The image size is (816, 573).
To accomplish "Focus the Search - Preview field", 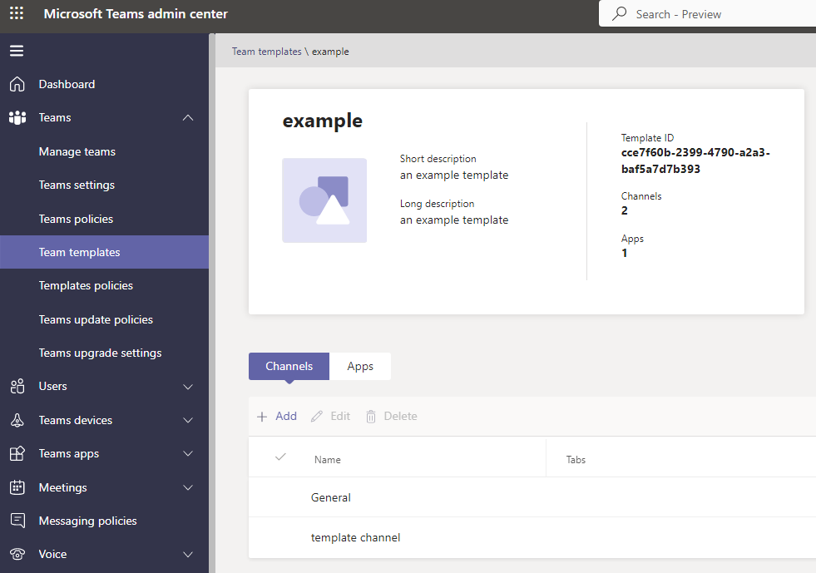I will click(x=707, y=13).
